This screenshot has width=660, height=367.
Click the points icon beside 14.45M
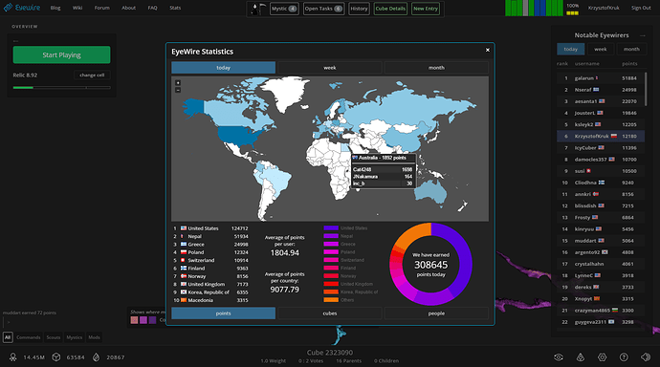click(x=13, y=356)
